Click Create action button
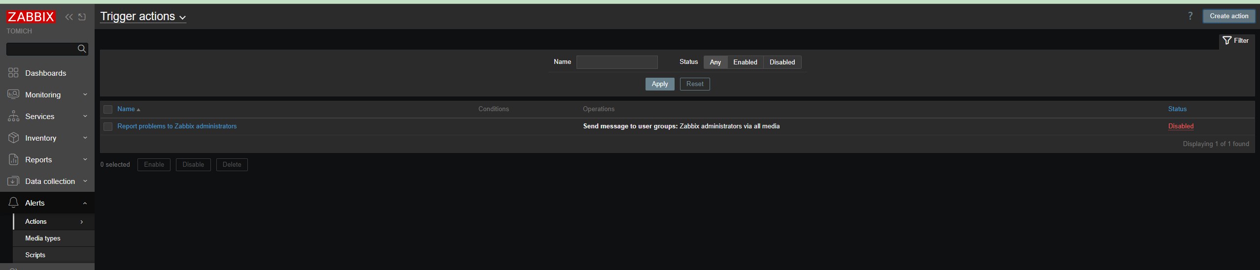The height and width of the screenshot is (270, 1260). pyautogui.click(x=1229, y=16)
